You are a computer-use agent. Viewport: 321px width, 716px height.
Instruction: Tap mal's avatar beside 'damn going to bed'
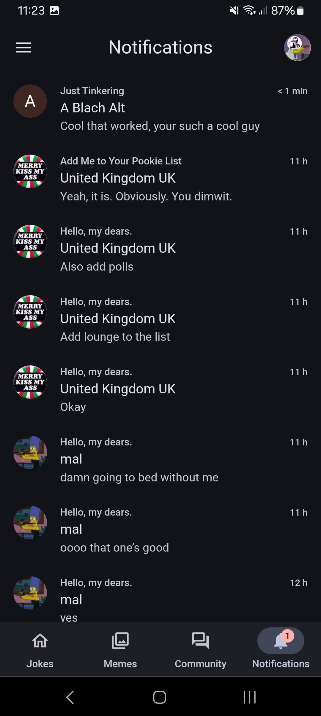30,452
